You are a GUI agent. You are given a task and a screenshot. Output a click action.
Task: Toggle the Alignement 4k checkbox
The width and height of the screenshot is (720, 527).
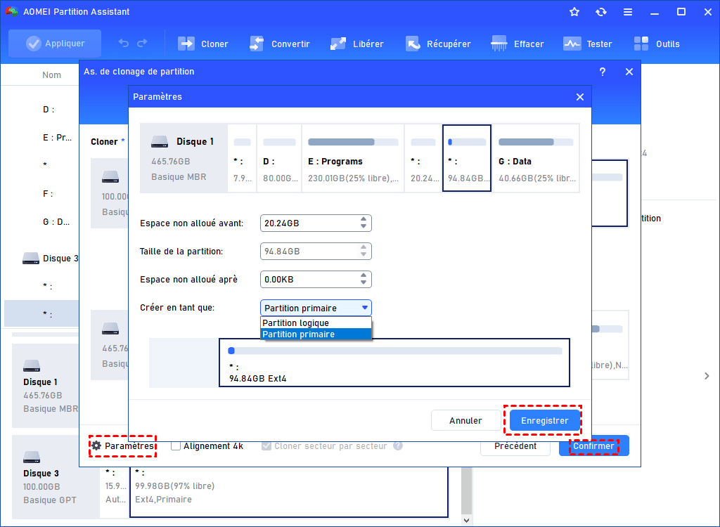(175, 445)
